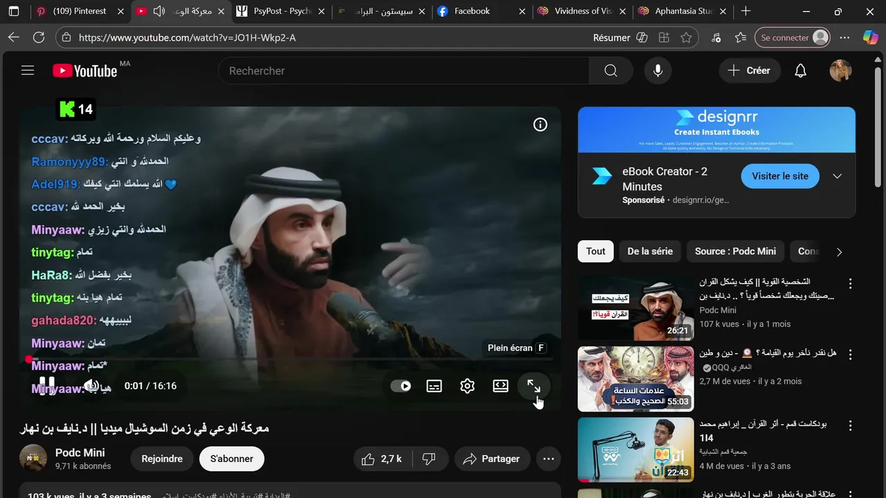Screen dimensions: 886x498
Task: Open the 55:03 recommended video thumbnail
Action: [635, 379]
